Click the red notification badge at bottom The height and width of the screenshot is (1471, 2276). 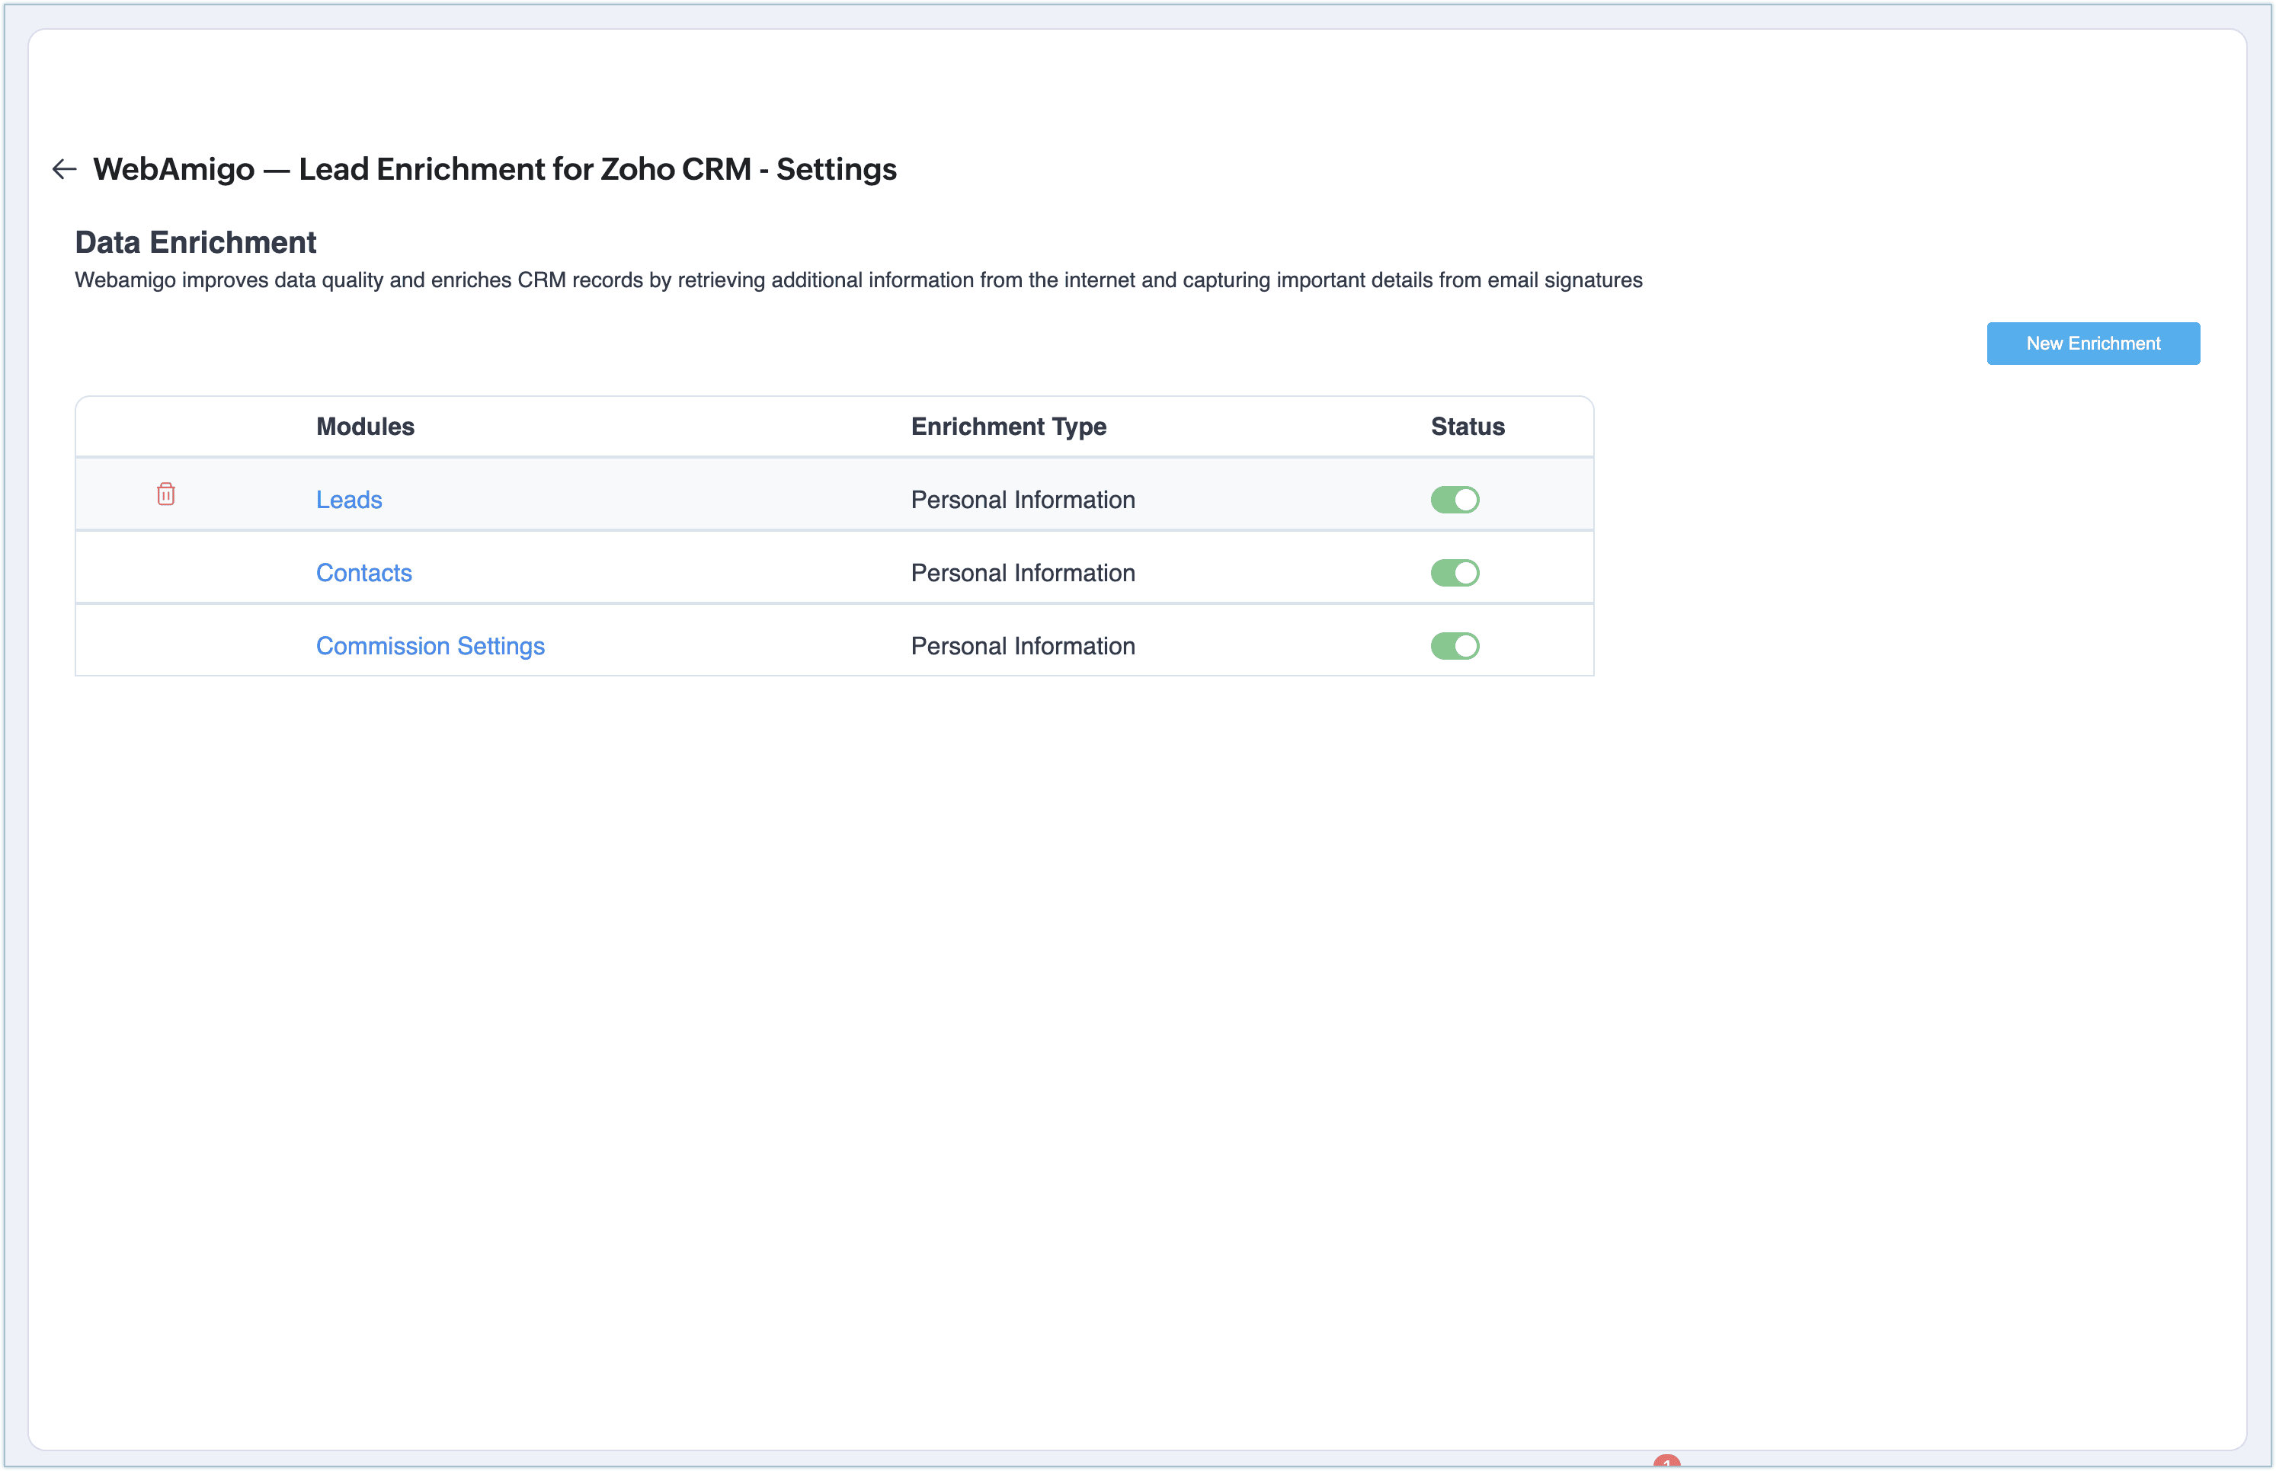coord(1666,1463)
